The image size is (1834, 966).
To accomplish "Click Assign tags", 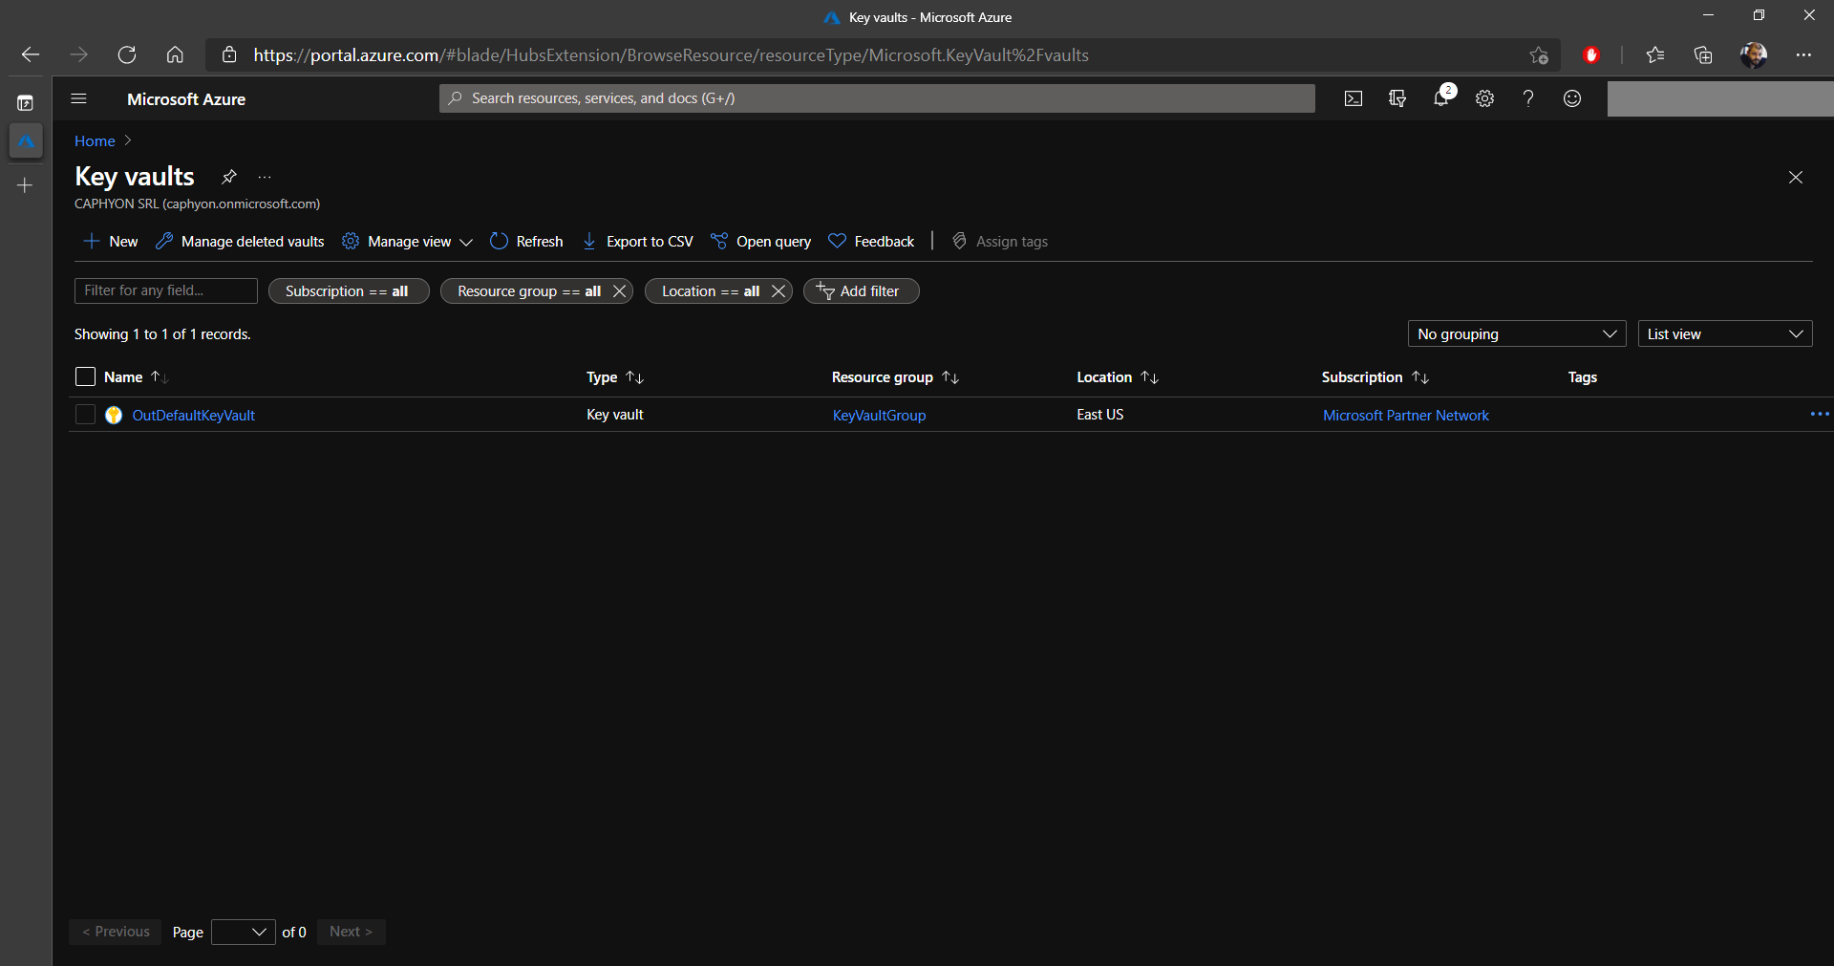I will pyautogui.click(x=1000, y=242).
